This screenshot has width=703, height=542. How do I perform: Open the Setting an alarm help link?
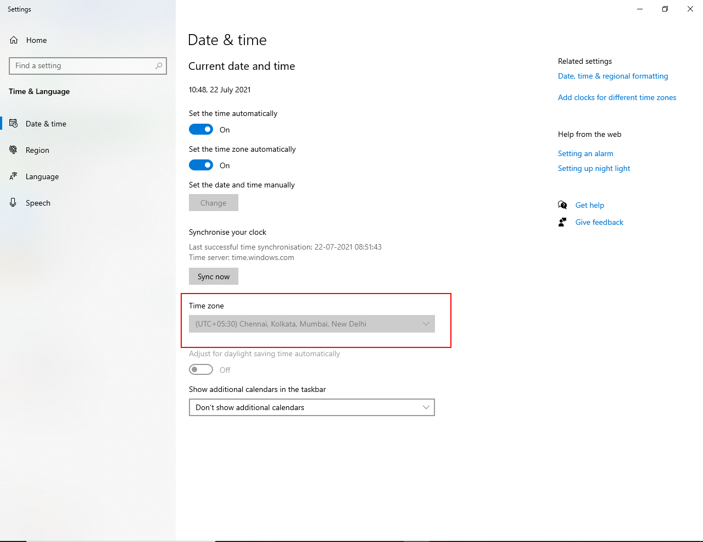[x=585, y=154]
